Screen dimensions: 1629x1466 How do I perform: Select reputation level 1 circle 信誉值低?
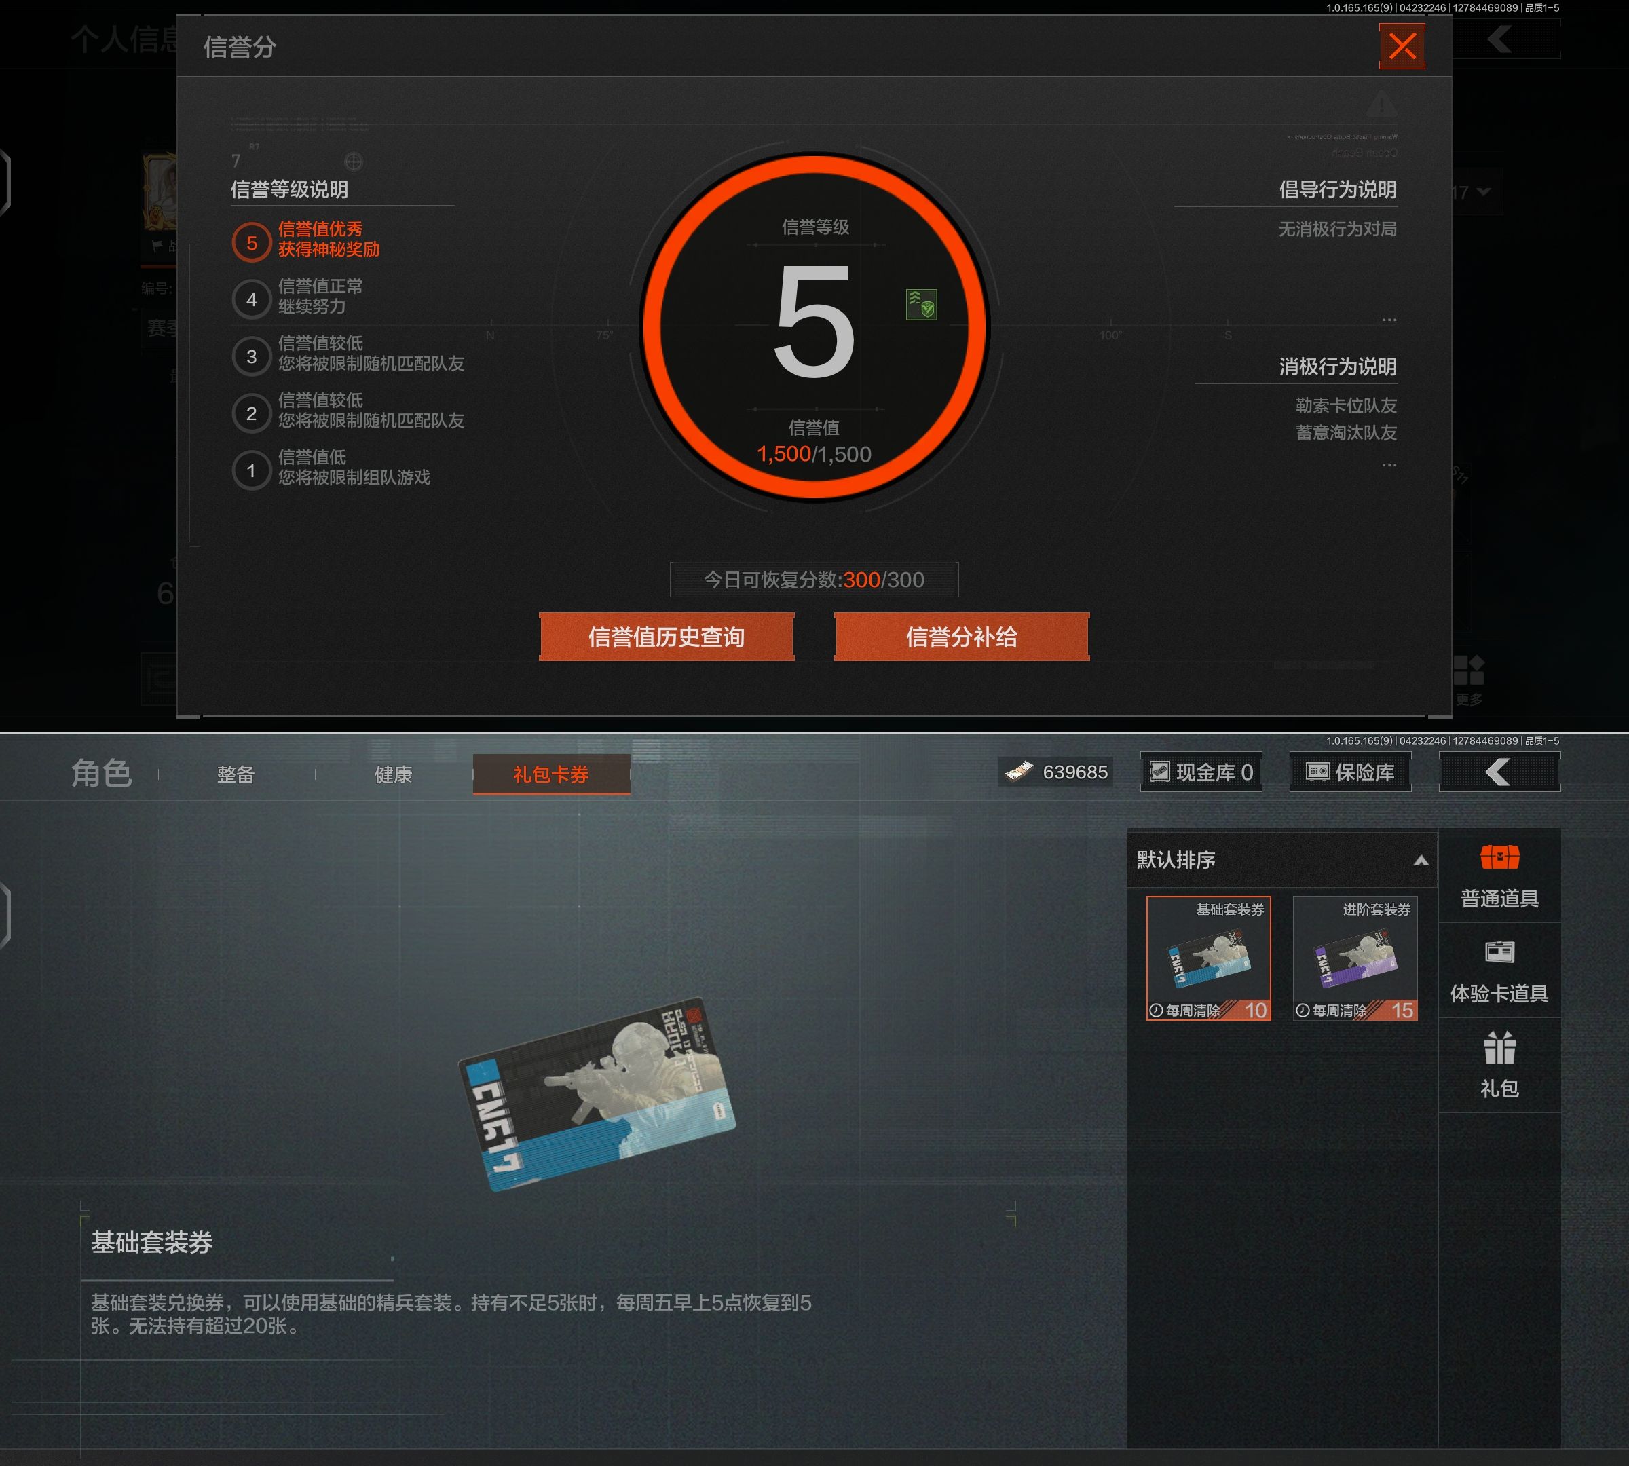point(251,470)
